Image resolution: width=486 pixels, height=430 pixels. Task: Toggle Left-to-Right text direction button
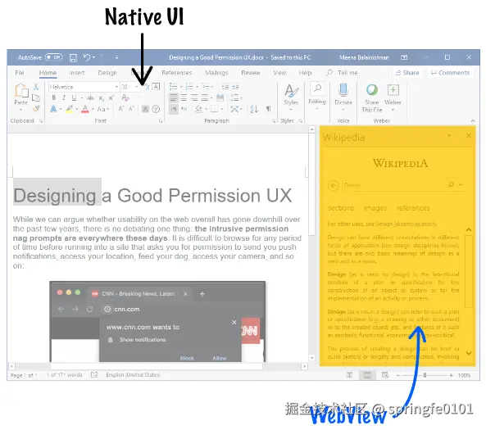pos(174,109)
